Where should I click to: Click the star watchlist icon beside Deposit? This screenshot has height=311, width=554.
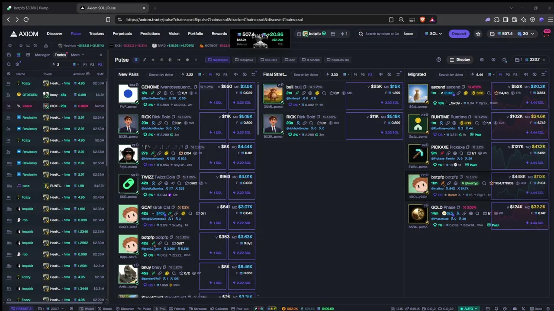coord(478,34)
